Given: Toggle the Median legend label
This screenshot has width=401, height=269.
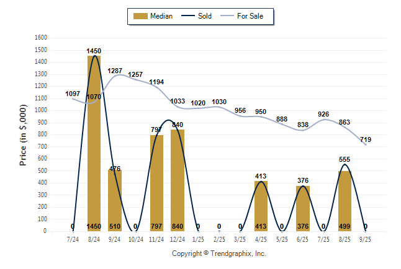Looking at the screenshot, I should (161, 16).
